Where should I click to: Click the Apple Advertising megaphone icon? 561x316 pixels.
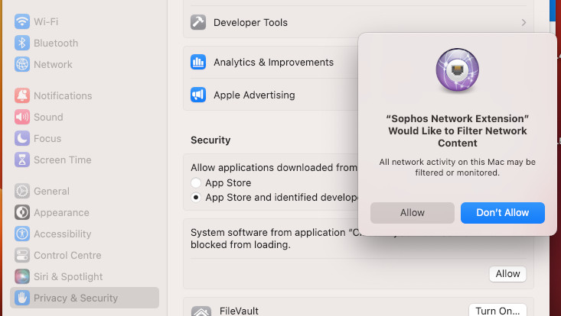point(198,95)
